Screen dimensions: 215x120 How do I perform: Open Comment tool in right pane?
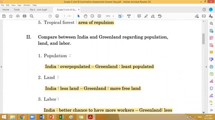211,52
